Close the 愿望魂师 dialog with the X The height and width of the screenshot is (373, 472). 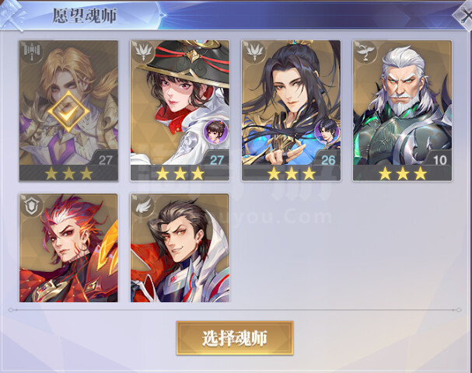(x=465, y=15)
